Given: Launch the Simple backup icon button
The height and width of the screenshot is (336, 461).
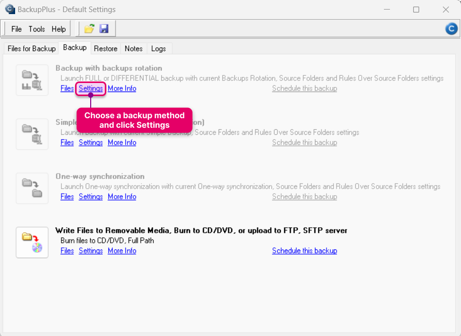Looking at the screenshot, I should click(x=32, y=134).
